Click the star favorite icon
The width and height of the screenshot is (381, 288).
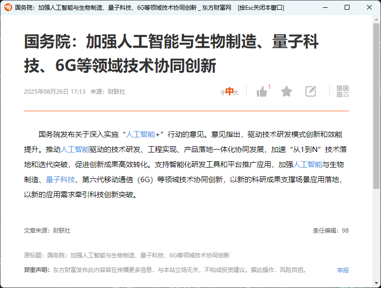coord(286,91)
